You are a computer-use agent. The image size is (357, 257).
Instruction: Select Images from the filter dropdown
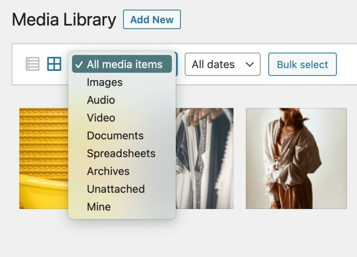click(x=105, y=82)
